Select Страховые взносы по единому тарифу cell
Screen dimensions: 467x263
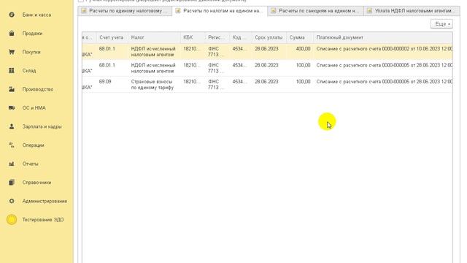tap(154, 85)
